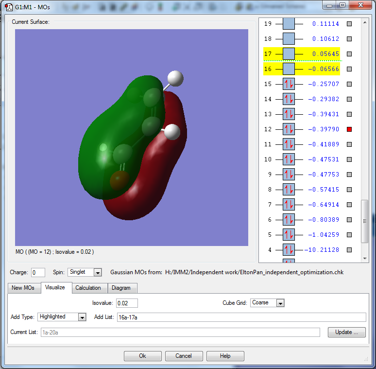The width and height of the screenshot is (376, 369).
Task: Toggle surface checkbox for orbital 17
Action: (349, 54)
